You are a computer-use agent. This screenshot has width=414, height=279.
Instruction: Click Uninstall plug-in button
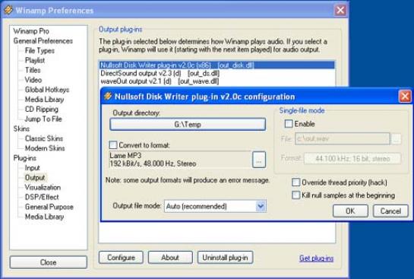(x=225, y=258)
